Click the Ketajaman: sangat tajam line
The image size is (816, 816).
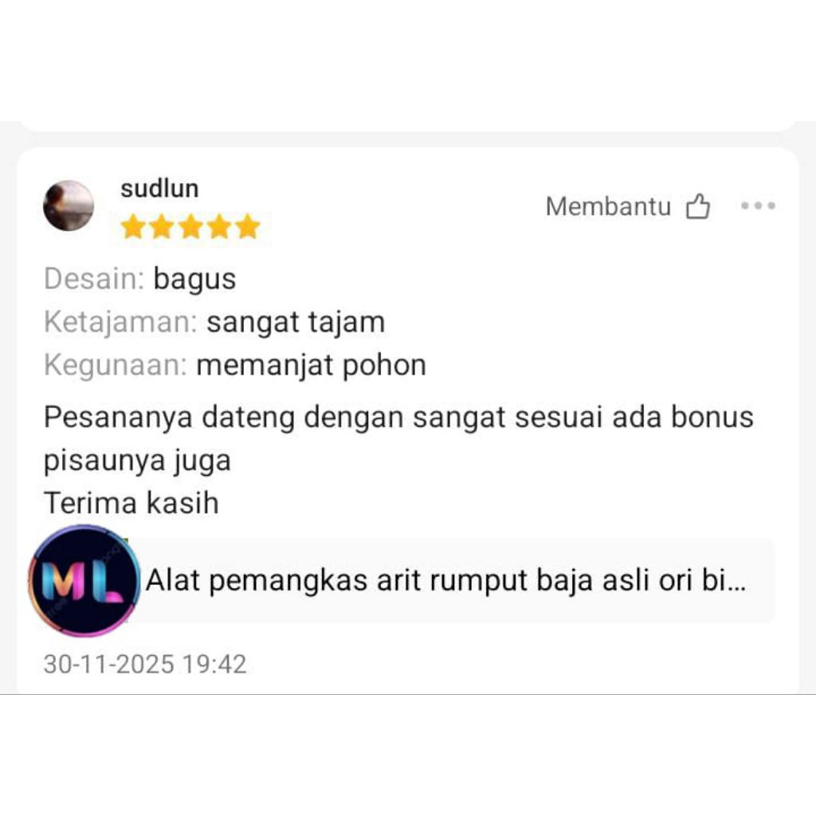[x=214, y=322]
